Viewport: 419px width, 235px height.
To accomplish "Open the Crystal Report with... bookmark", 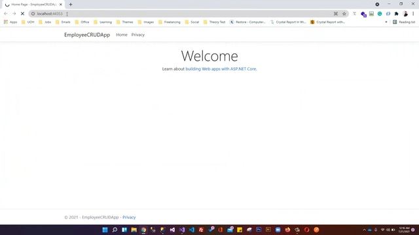I will [327, 22].
